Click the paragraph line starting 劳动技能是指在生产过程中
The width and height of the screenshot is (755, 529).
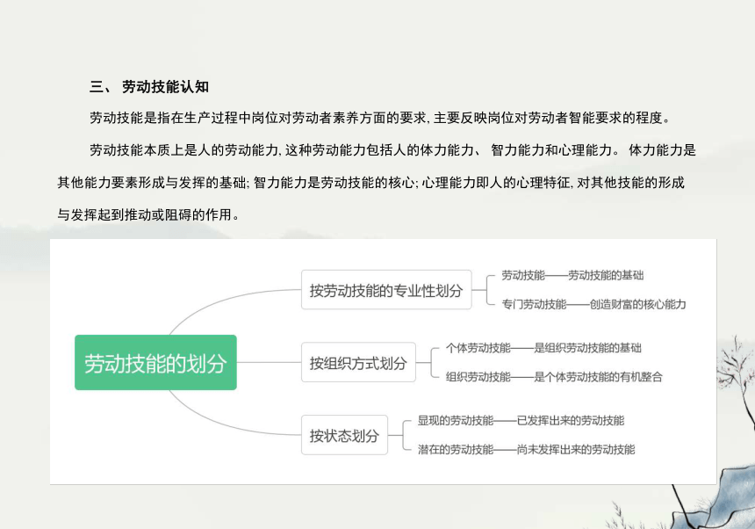[x=379, y=118]
